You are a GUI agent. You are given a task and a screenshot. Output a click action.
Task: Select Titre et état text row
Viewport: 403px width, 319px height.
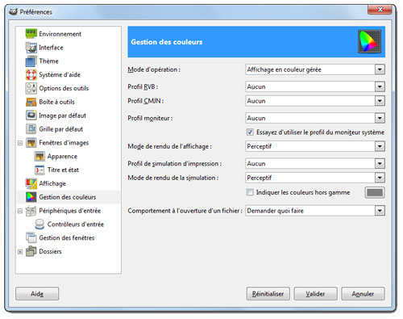click(x=63, y=170)
